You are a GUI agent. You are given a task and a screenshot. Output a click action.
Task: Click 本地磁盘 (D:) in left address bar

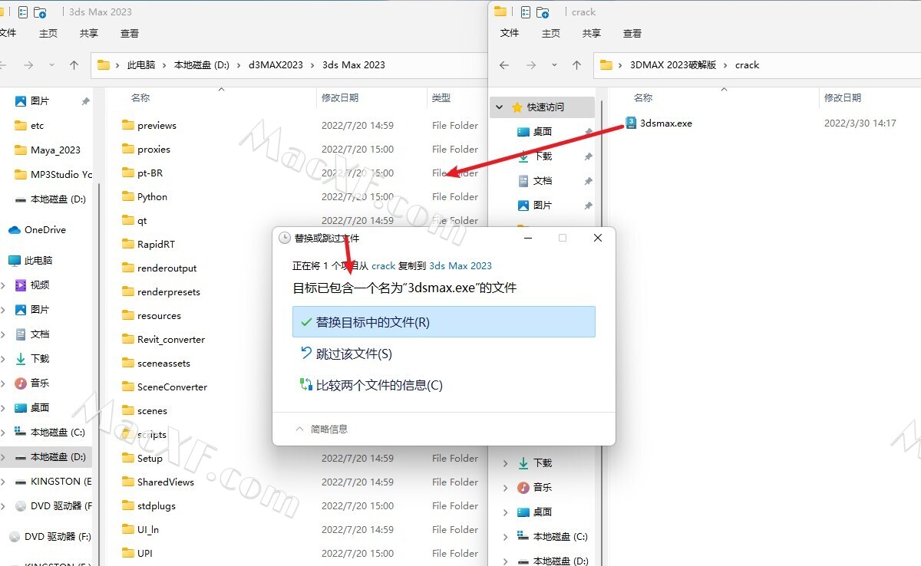tap(202, 65)
